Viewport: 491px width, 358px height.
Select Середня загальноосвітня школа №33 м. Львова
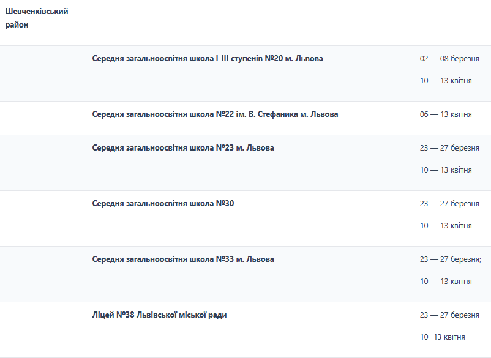pyautogui.click(x=183, y=259)
